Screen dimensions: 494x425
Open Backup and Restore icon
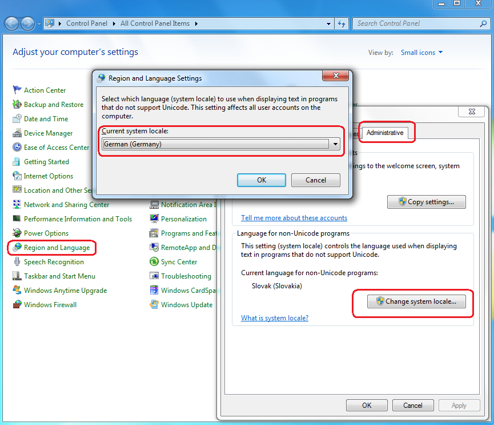(17, 105)
